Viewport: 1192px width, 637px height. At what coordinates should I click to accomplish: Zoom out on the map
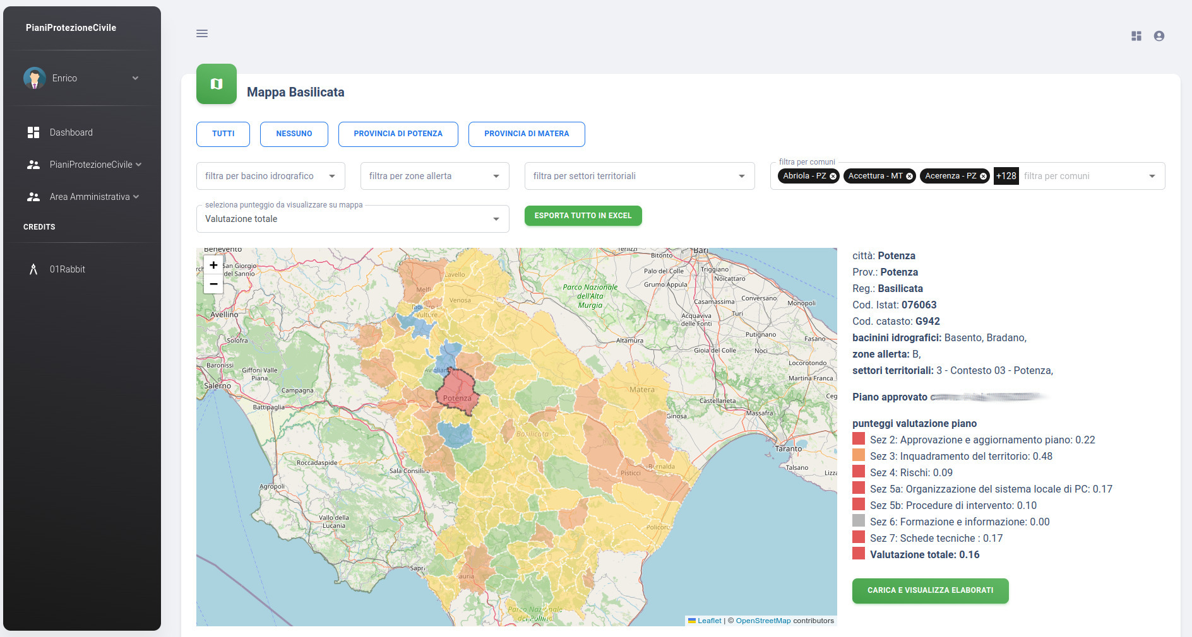213,284
